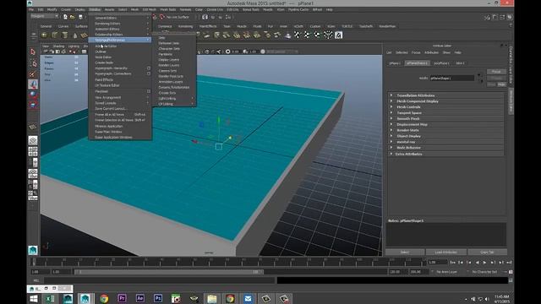The image size is (541, 304).
Task: Create polygon plane from shelf
Action: click(x=85, y=35)
